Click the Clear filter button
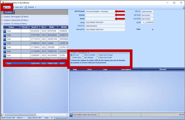 pyautogui.click(x=46, y=118)
